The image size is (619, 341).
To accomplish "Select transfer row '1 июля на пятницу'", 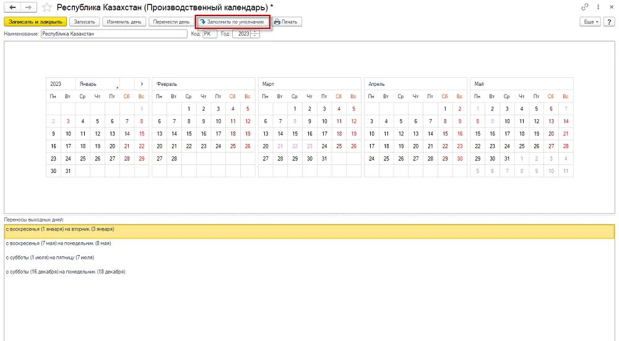I will point(309,258).
